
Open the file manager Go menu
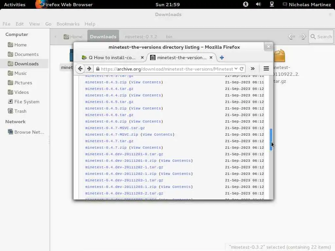tap(48, 24)
